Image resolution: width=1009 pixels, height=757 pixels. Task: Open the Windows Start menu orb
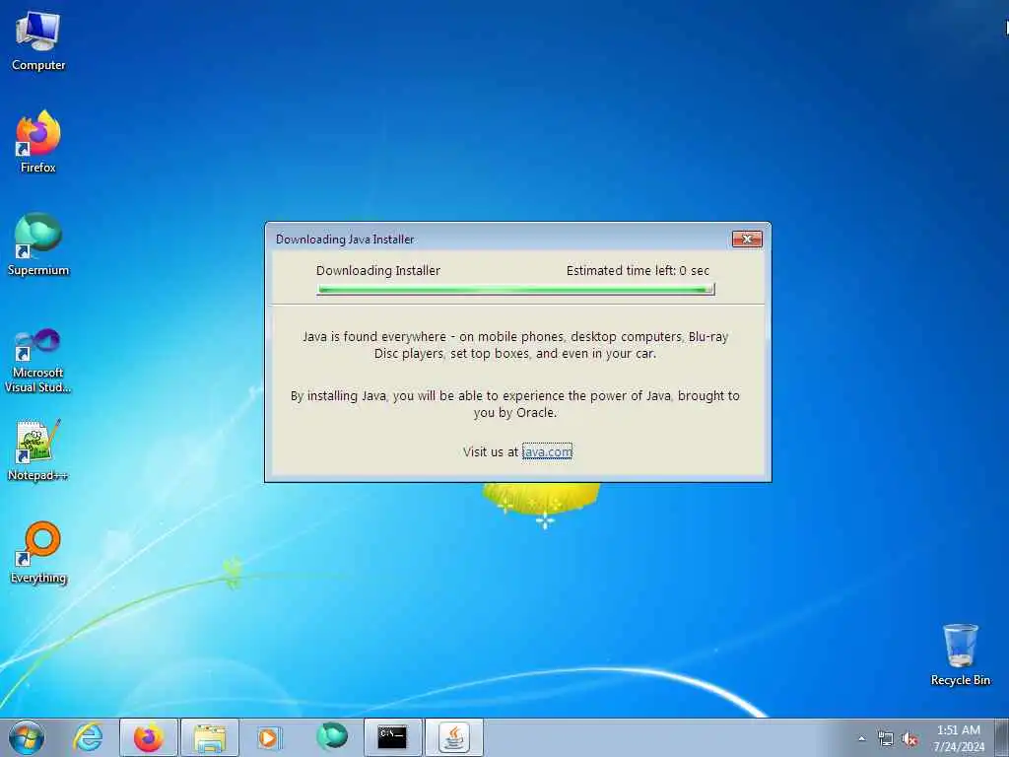click(27, 737)
